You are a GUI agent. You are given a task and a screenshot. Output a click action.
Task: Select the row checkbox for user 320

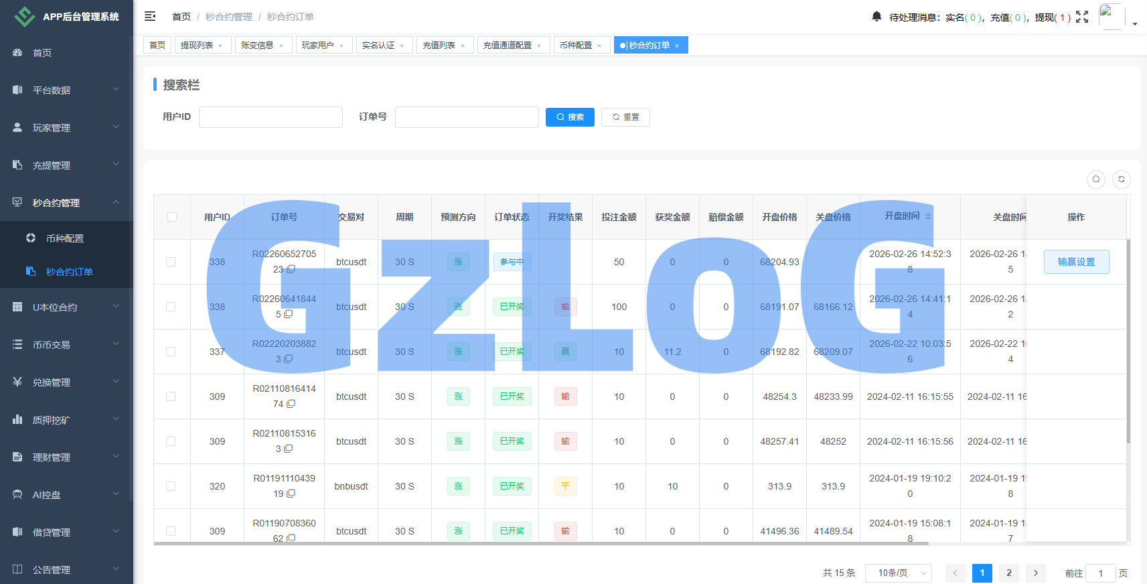pos(171,486)
